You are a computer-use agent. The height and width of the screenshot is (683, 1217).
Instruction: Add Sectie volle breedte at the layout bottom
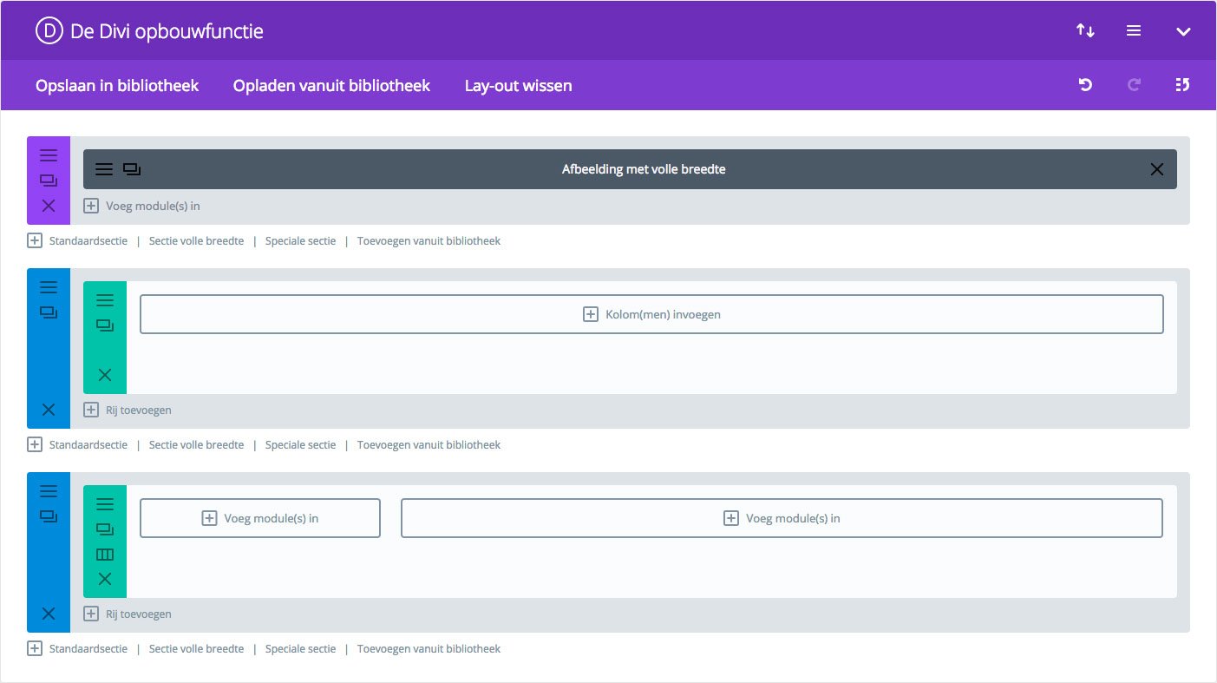pos(196,648)
